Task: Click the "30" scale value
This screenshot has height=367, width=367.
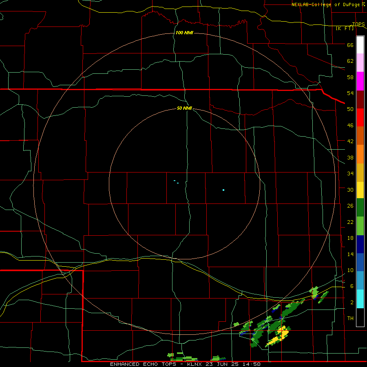Action: 350,190
